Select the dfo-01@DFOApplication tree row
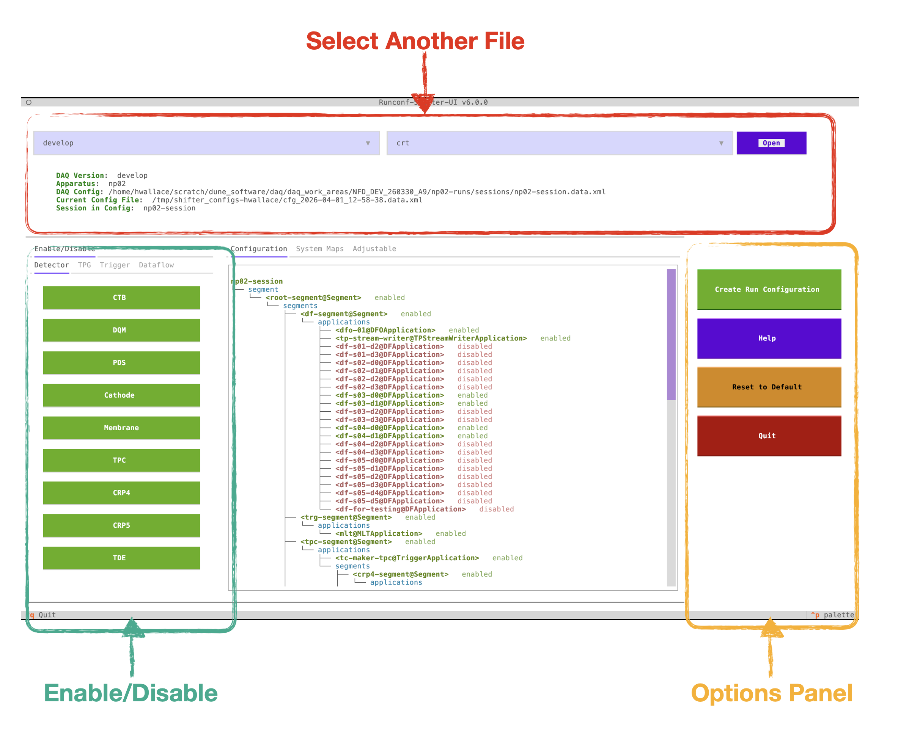The height and width of the screenshot is (740, 909). (x=407, y=330)
